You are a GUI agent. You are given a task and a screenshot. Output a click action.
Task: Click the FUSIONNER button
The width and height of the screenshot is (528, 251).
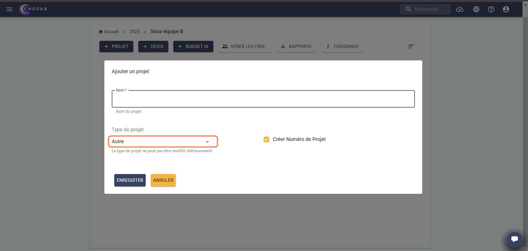click(x=342, y=46)
